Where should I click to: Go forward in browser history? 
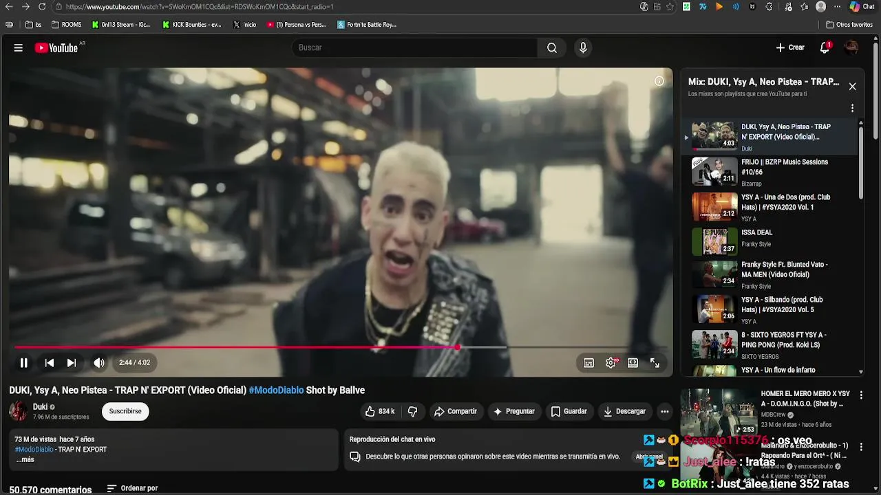pyautogui.click(x=25, y=7)
